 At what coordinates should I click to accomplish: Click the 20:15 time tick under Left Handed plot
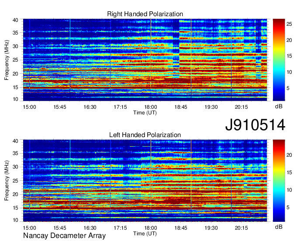[x=241, y=228]
